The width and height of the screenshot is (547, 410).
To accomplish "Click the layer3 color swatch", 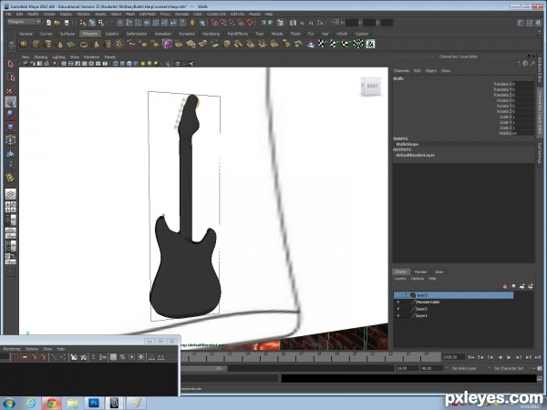I will (x=413, y=295).
